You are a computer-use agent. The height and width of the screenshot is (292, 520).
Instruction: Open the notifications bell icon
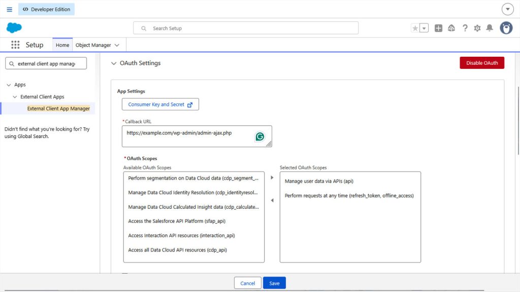[x=490, y=28]
